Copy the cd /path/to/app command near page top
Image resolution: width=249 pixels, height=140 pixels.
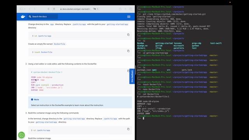(128, 35)
